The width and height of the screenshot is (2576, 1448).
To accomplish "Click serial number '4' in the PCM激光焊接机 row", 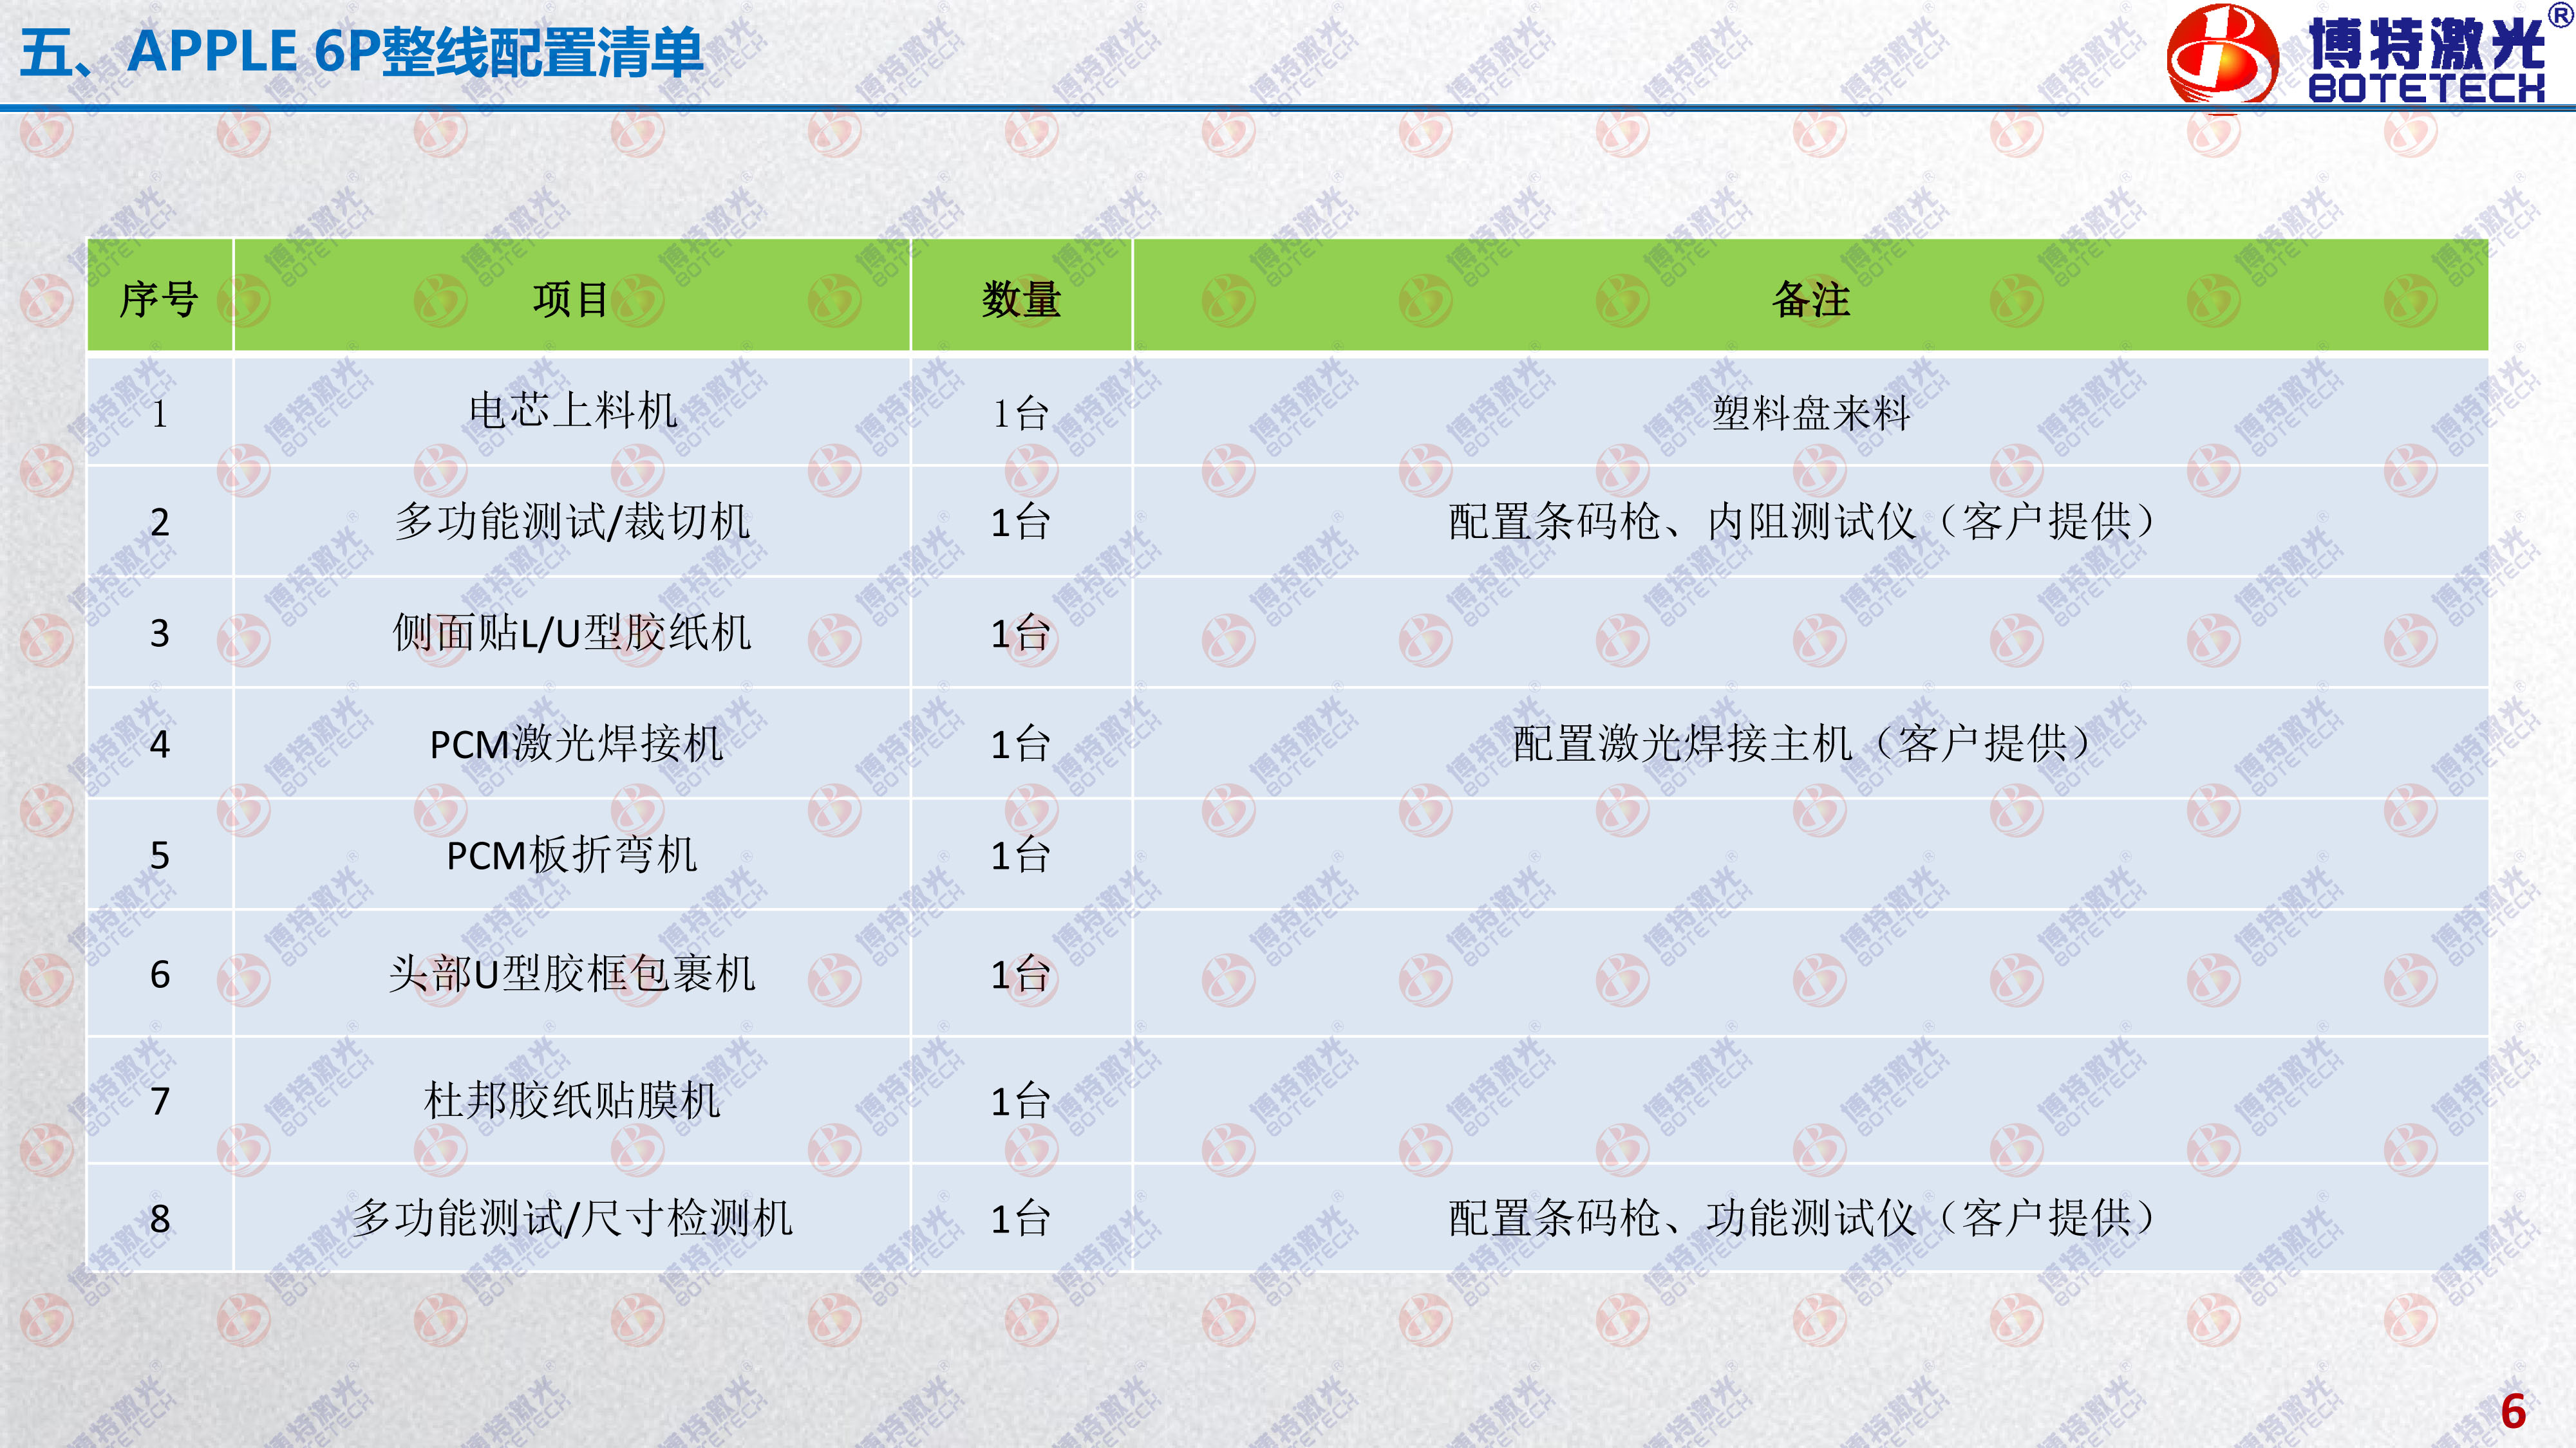I will pyautogui.click(x=160, y=745).
